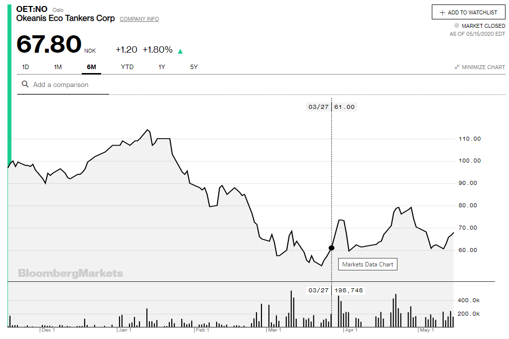The image size is (509, 339).
Task: Click the gray Market Closed status dot
Action: pyautogui.click(x=456, y=25)
